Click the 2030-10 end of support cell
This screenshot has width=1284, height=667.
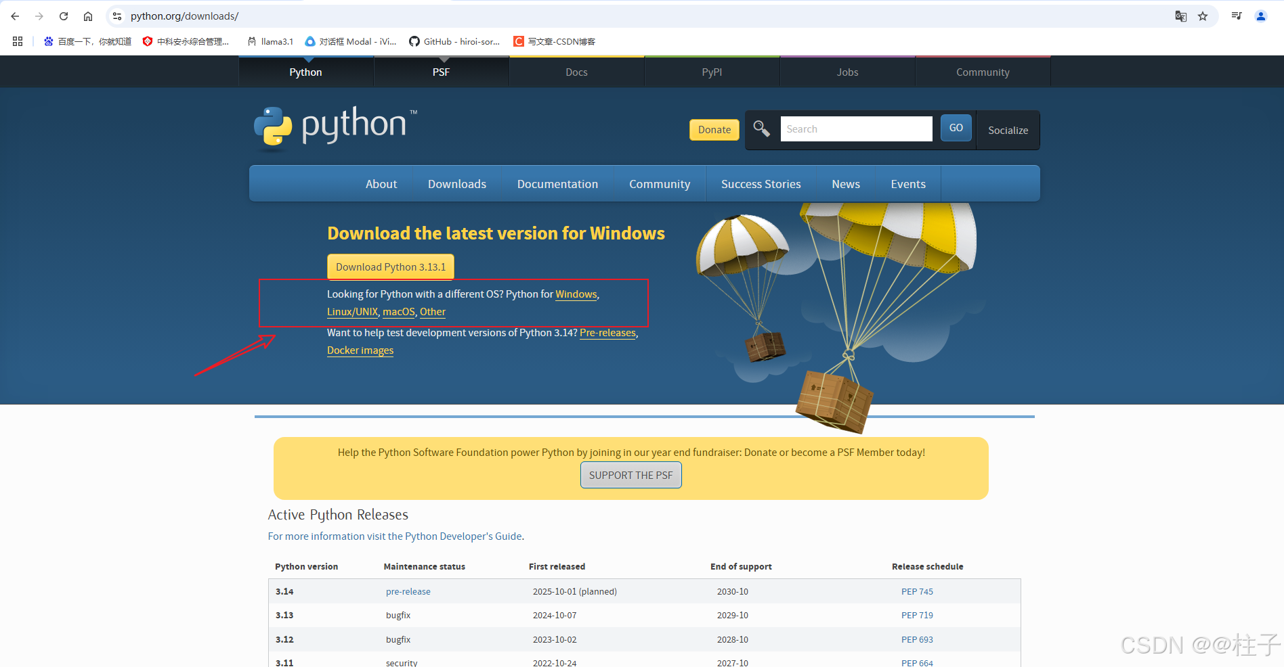(733, 591)
